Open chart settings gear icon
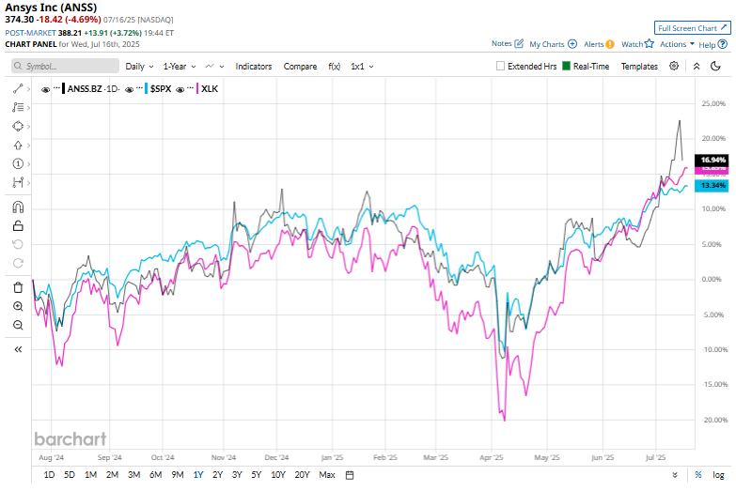The height and width of the screenshot is (491, 736). point(674,66)
